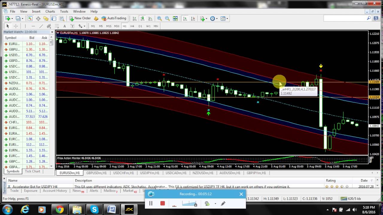Switch to D1 timeframe
383x215 pixels.
(140, 26)
